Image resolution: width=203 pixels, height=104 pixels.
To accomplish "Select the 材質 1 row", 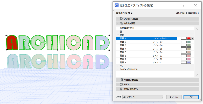I will (155, 38).
